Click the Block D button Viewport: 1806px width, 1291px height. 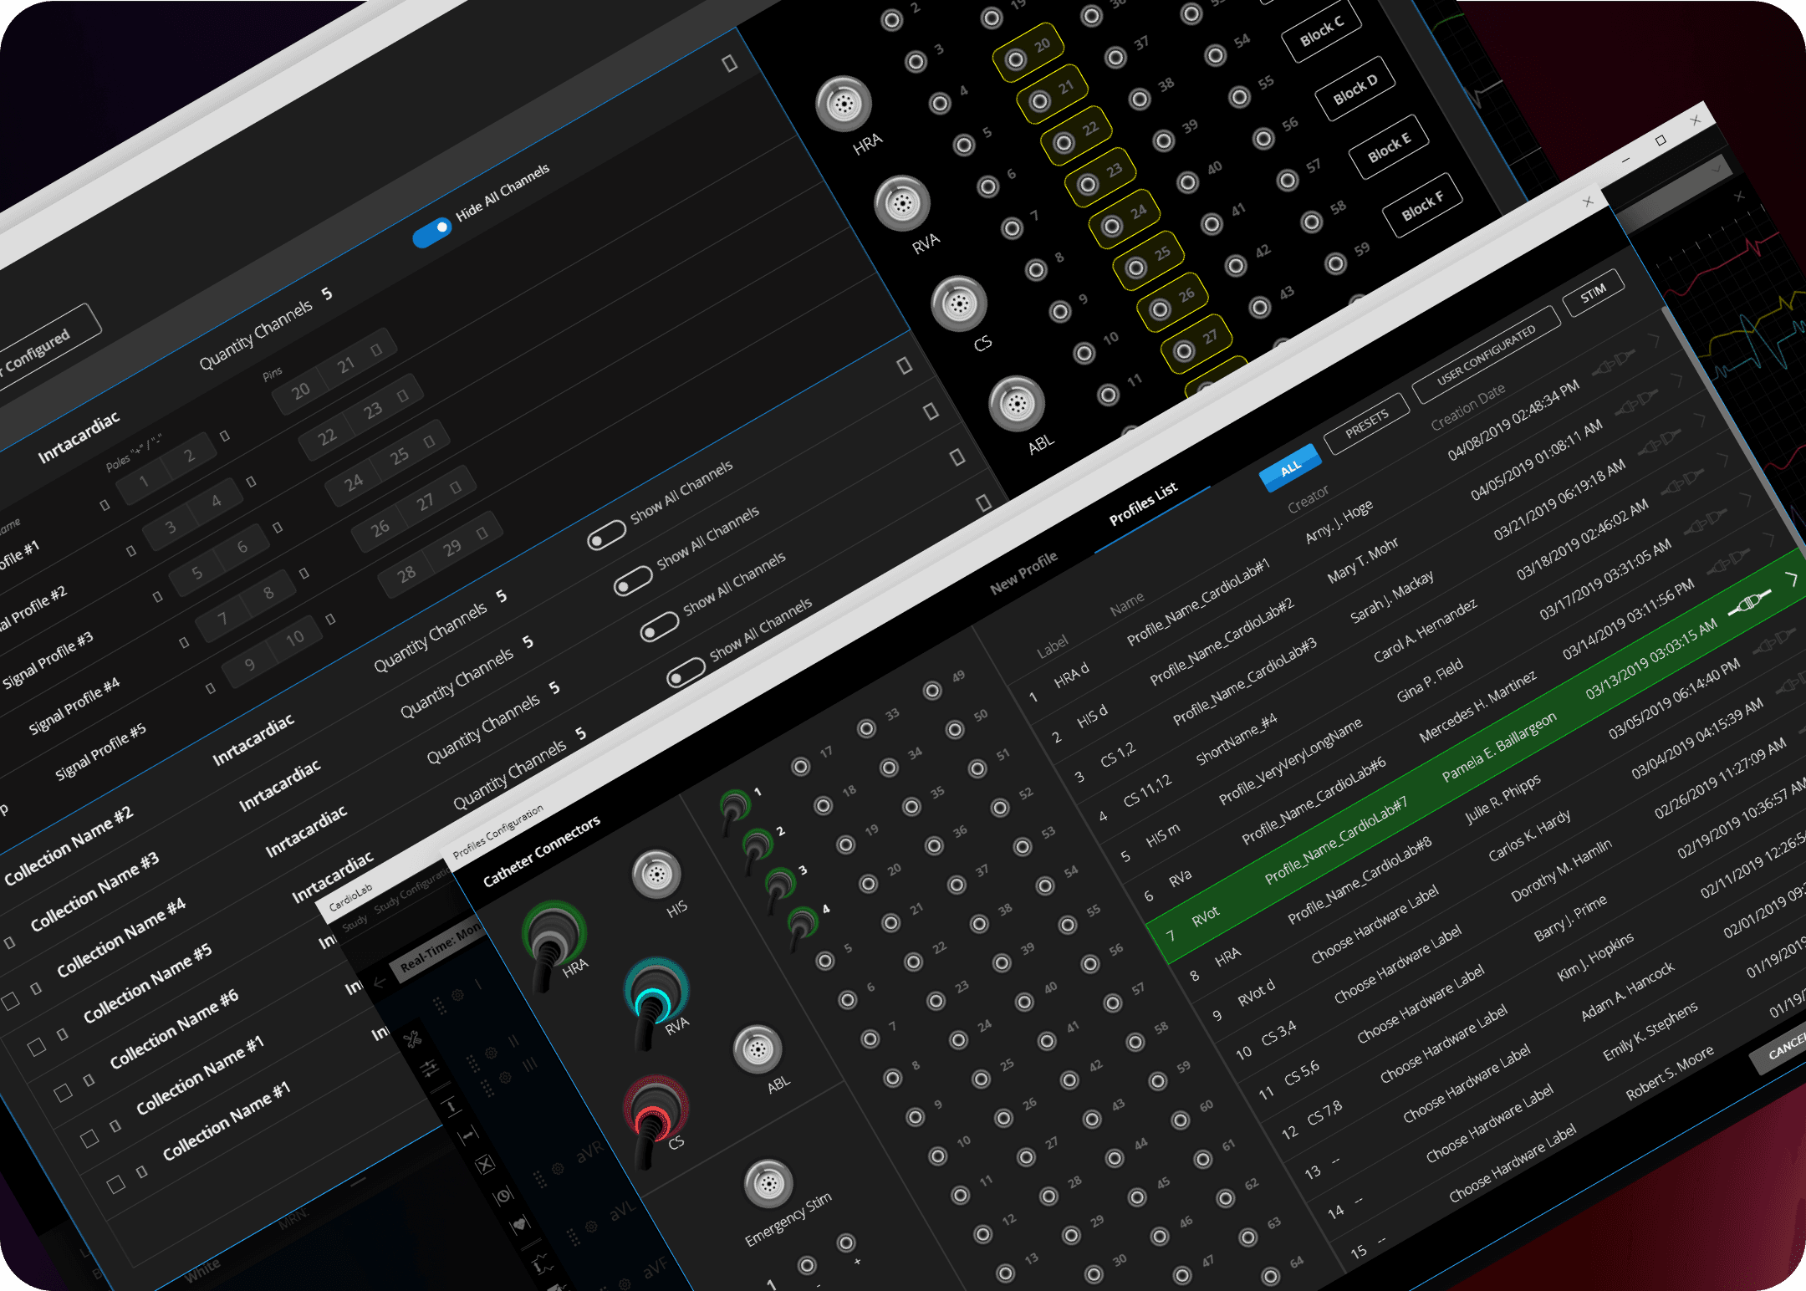click(x=1354, y=89)
